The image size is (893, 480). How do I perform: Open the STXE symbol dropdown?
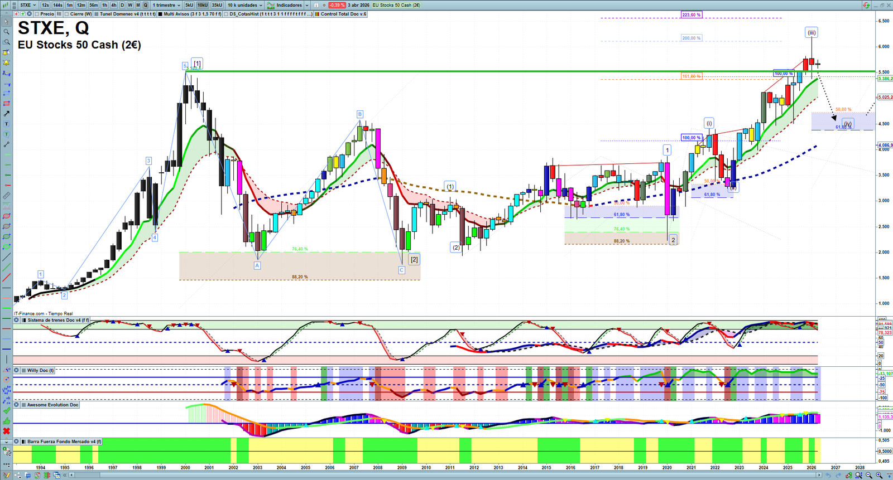[x=28, y=5]
